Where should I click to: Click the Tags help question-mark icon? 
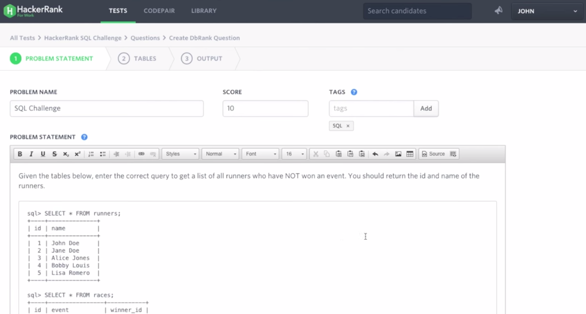pyautogui.click(x=354, y=92)
